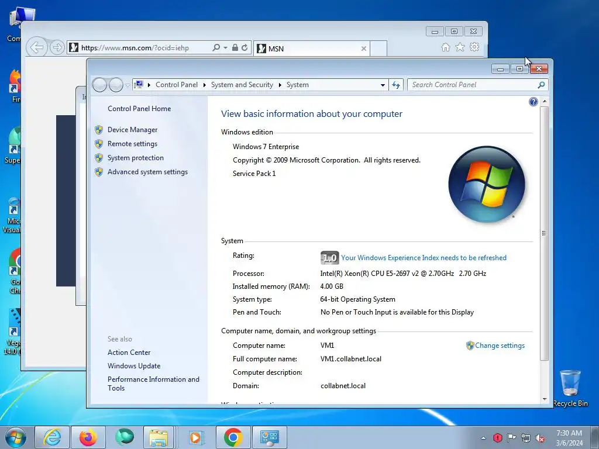Show hidden system tray icons
Image resolution: width=599 pixels, height=449 pixels.
pyautogui.click(x=484, y=438)
